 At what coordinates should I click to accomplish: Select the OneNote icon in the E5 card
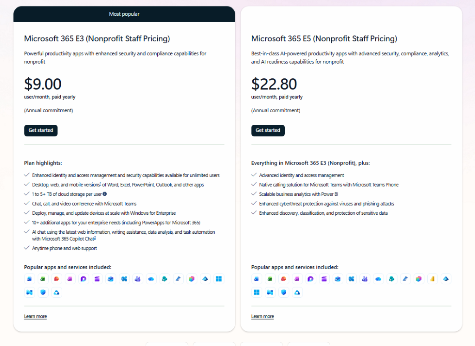pos(297,279)
